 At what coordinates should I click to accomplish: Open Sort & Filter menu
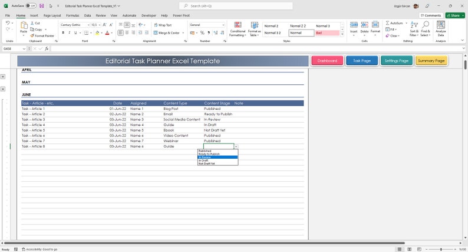(x=414, y=29)
